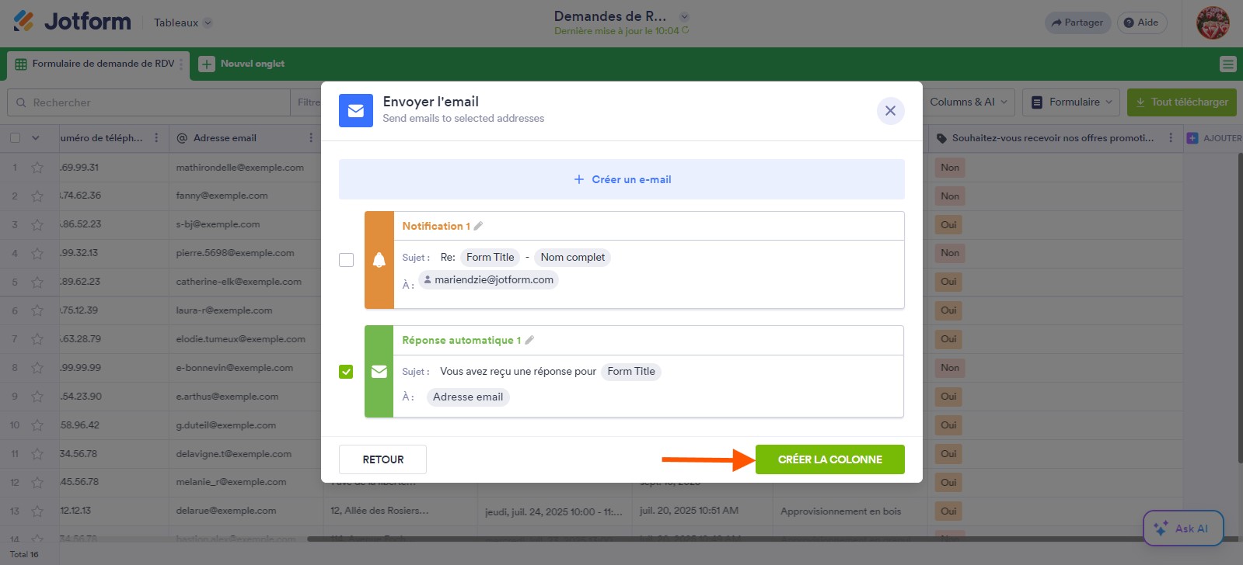
Task: Open the Aide help button
Action: 1141,23
